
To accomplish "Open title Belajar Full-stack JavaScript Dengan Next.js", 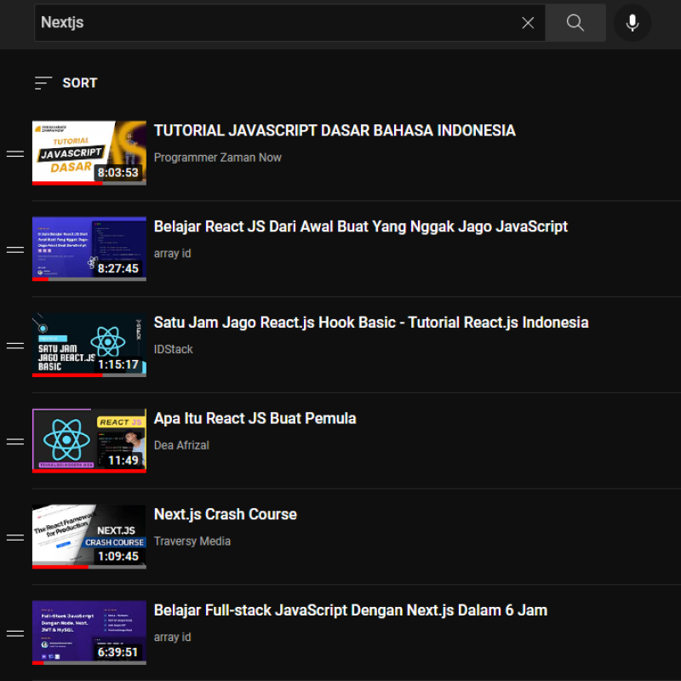I will [x=351, y=610].
